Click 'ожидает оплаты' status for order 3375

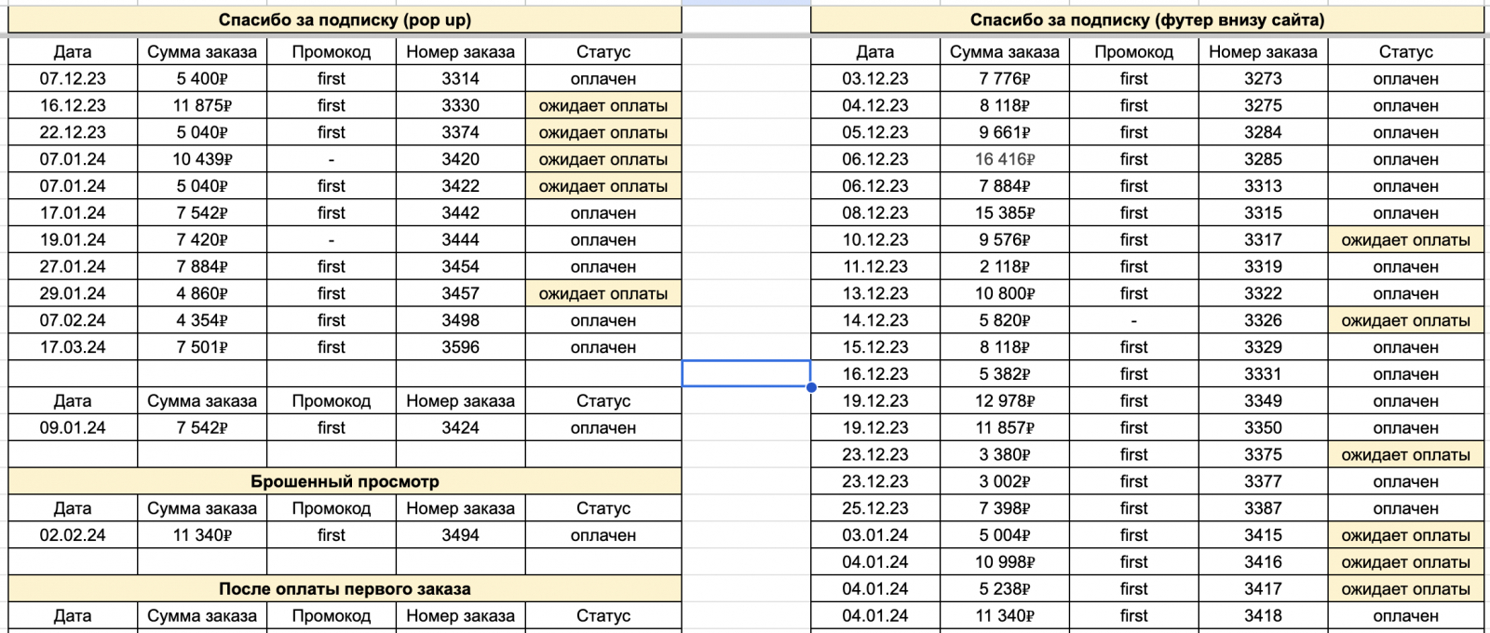pos(1406,455)
